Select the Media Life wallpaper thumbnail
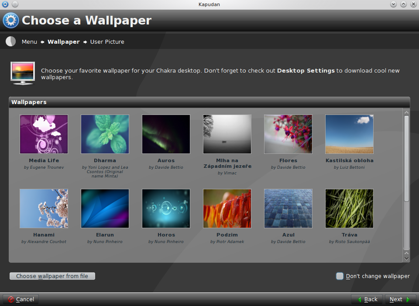Screen dimensions: 419x306 [44, 134]
